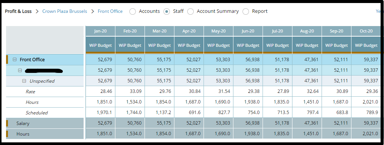
Task: Click the Profit & Loss breadcrumb
Action: point(19,11)
